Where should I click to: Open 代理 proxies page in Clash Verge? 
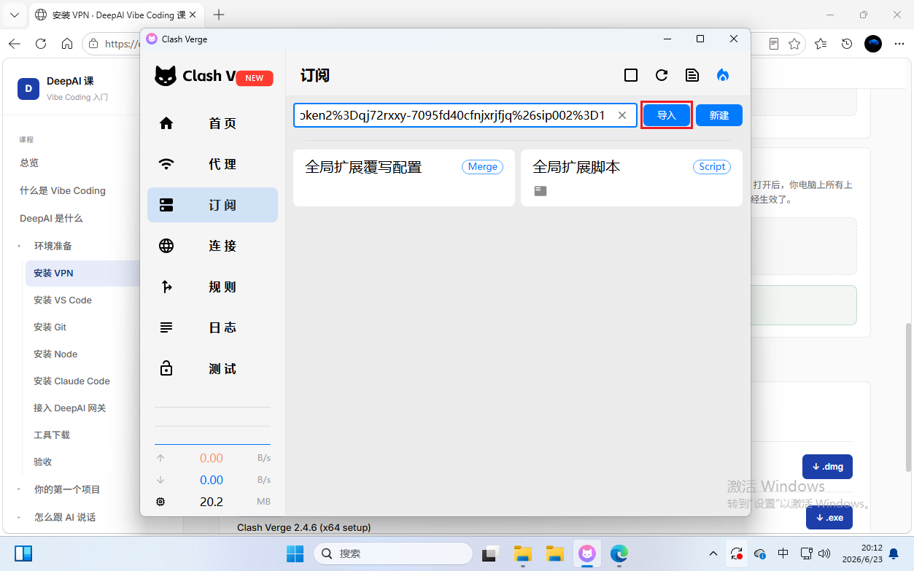click(212, 164)
